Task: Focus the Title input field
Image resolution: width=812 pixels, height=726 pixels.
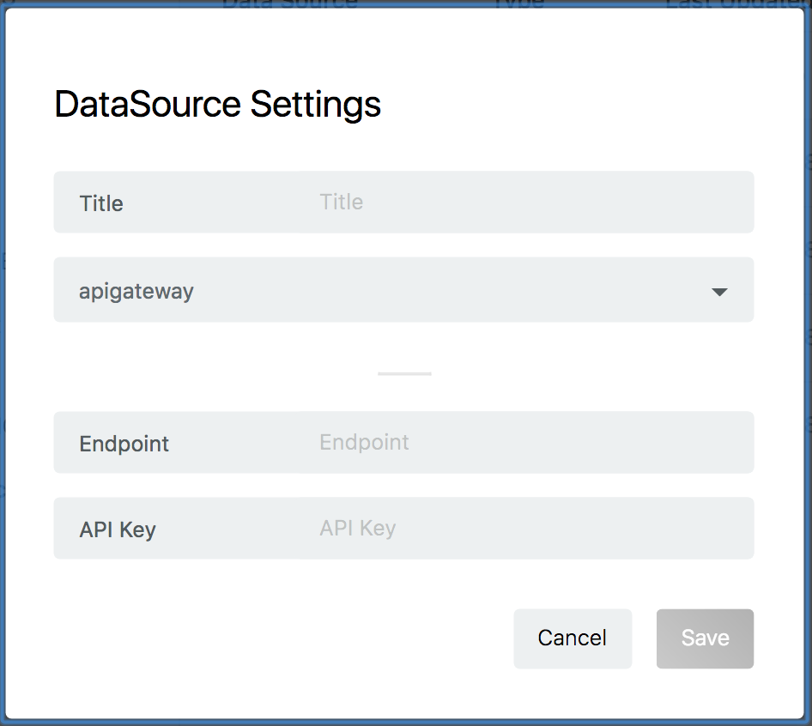Action: 515,203
